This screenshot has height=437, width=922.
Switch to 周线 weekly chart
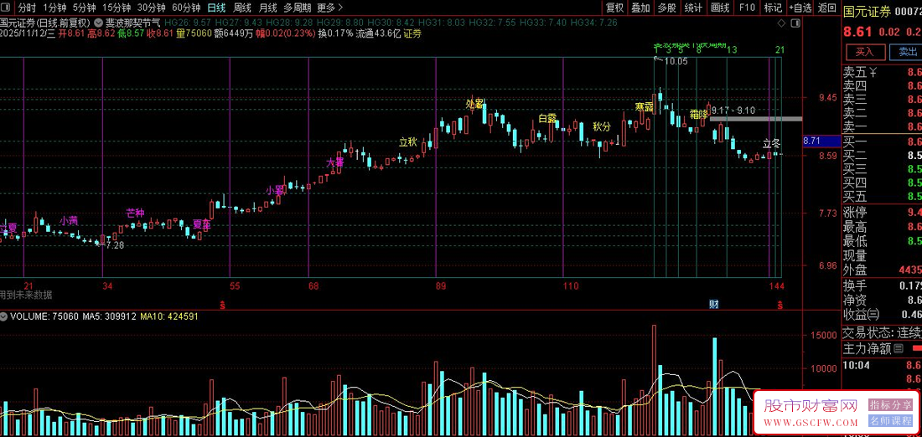tap(242, 8)
